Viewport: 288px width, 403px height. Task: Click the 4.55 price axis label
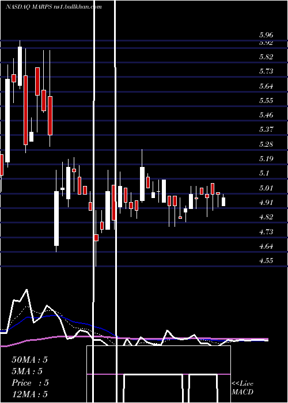[266, 261]
